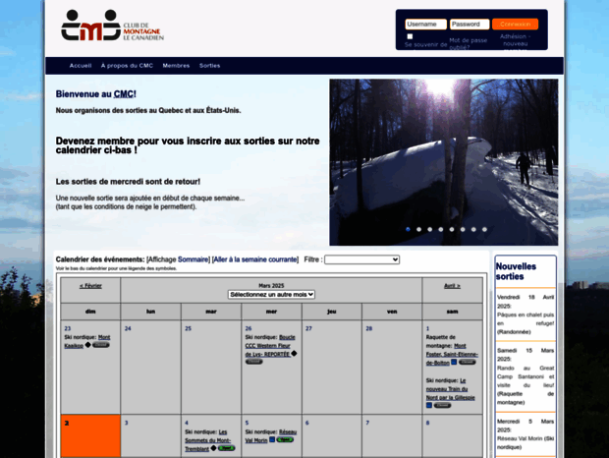Select the fifth slideshow dot indicator
Image resolution: width=609 pixels, height=458 pixels.
(452, 230)
